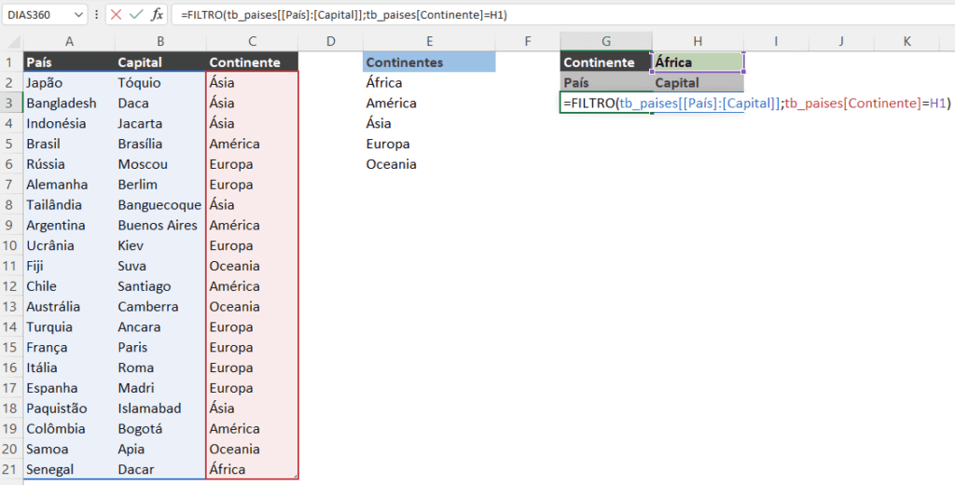Image resolution: width=955 pixels, height=485 pixels.
Task: Select the cell 'Roma'
Action: pyautogui.click(x=160, y=367)
